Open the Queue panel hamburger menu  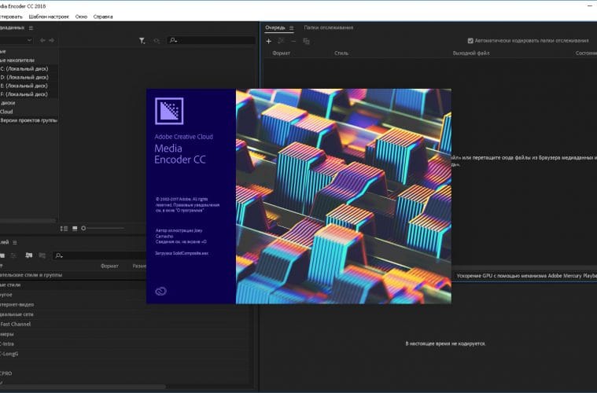point(291,28)
